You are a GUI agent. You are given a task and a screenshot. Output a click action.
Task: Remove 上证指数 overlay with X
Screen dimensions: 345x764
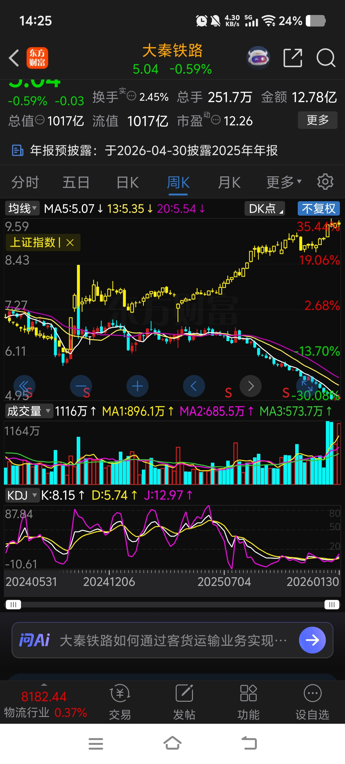coord(70,243)
